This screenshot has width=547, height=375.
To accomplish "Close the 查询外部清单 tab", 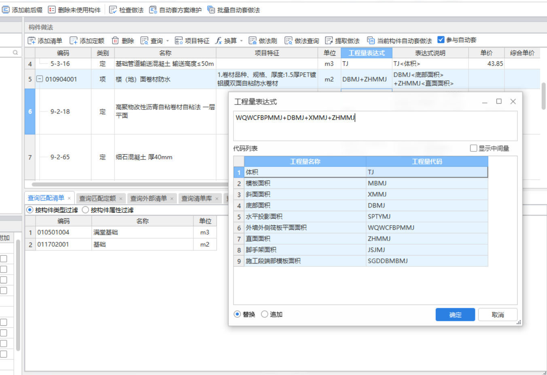I will [172, 199].
